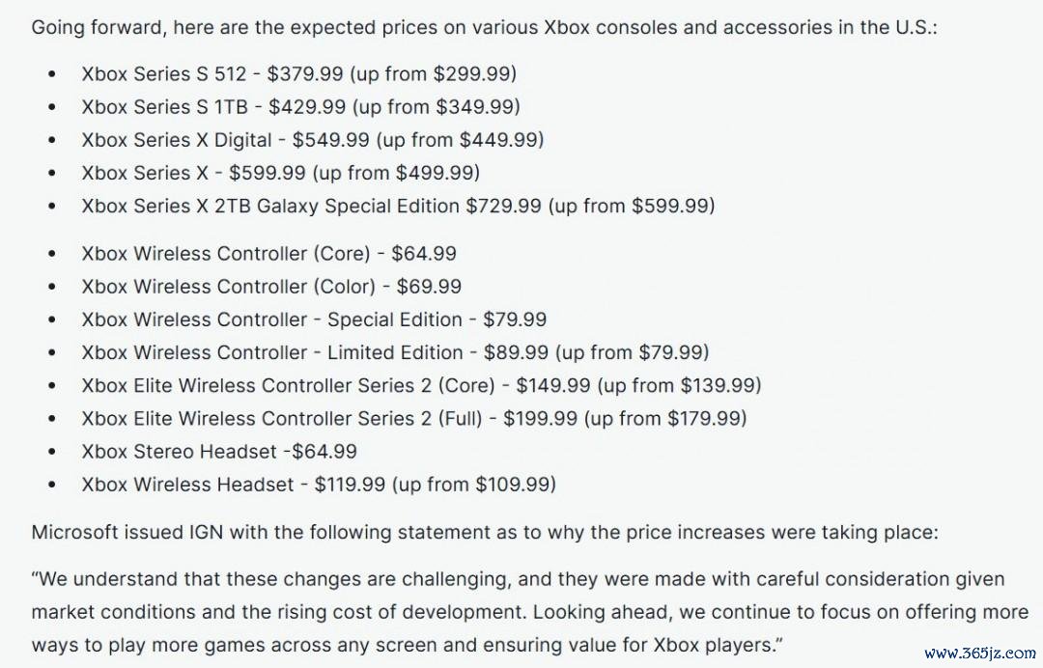The height and width of the screenshot is (668, 1043).
Task: Click the www.365jz.com watermark
Action: pos(980,654)
